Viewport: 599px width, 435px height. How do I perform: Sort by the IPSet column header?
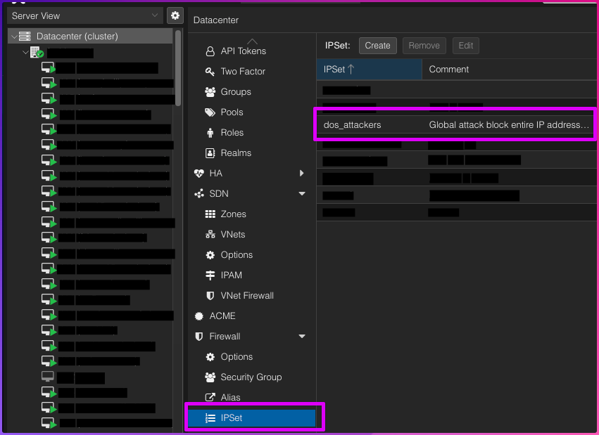(369, 69)
